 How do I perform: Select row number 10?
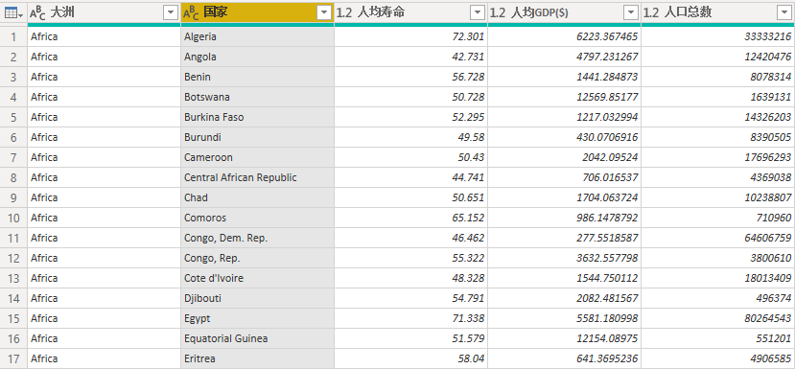point(13,218)
